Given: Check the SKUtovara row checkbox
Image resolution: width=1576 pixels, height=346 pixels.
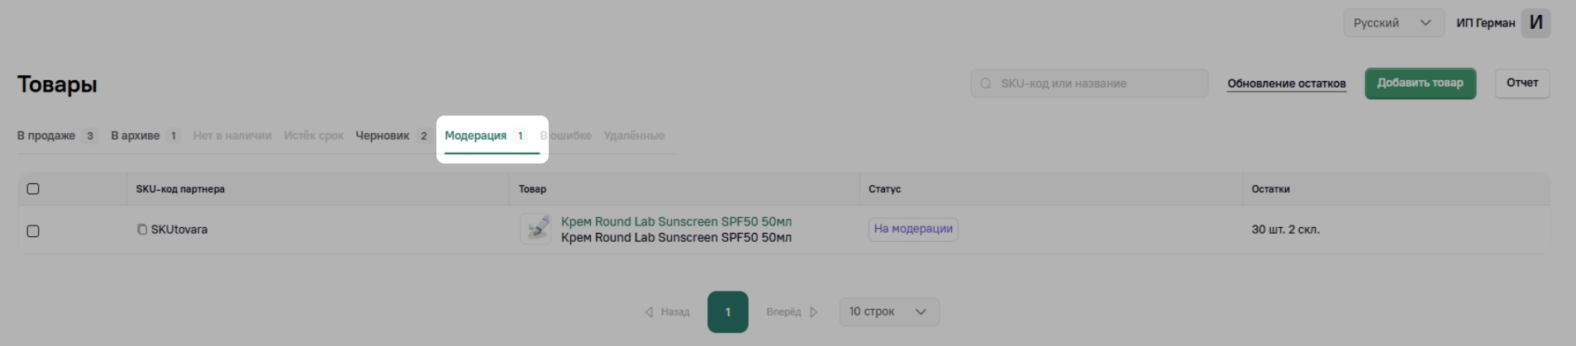Looking at the screenshot, I should (x=33, y=231).
